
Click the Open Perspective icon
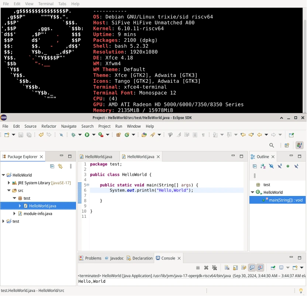[x=287, y=145]
